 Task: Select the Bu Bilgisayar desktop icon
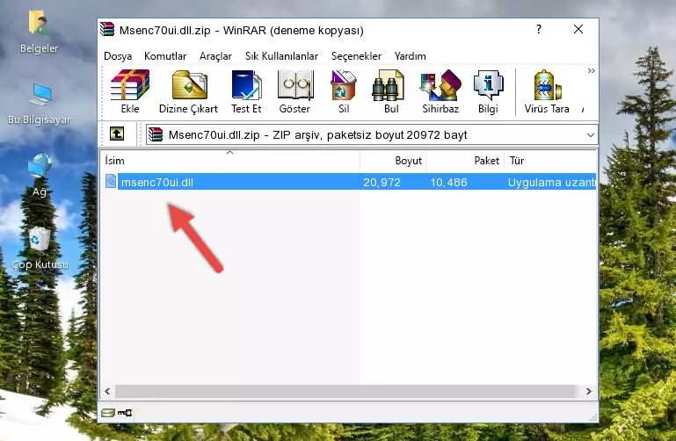click(39, 104)
